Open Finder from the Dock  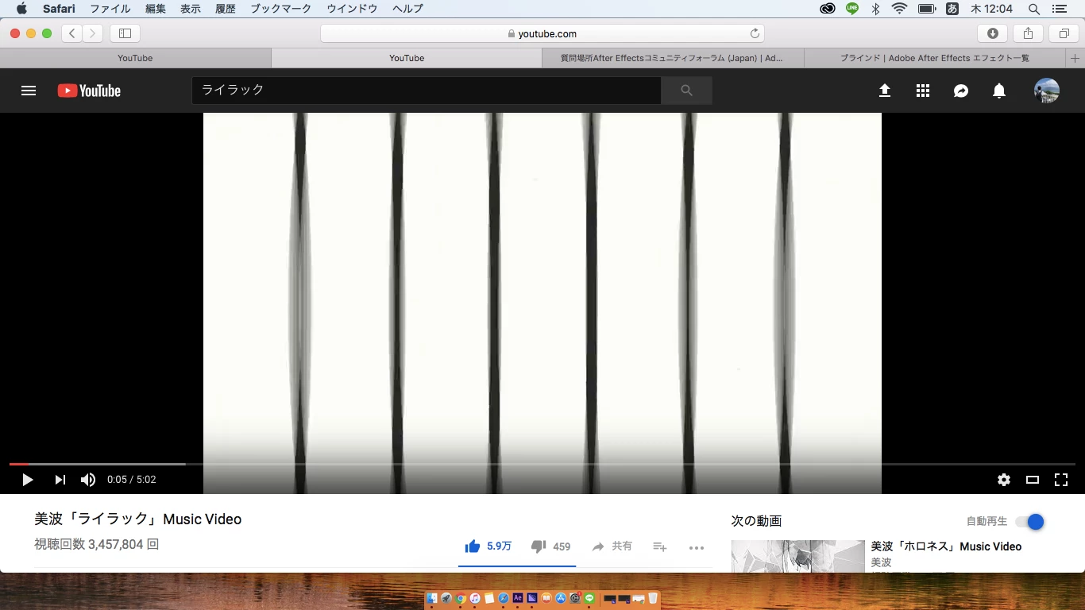click(x=432, y=598)
